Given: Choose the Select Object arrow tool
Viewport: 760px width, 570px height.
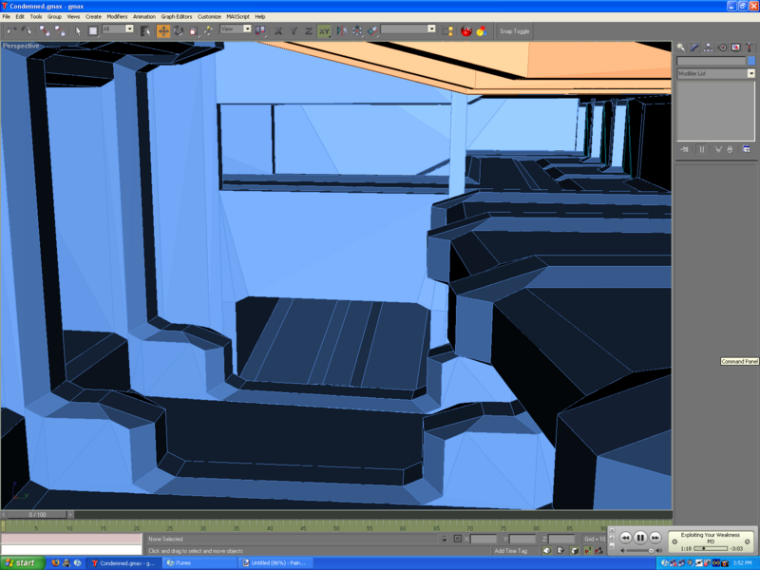Looking at the screenshot, I should pos(78,31).
